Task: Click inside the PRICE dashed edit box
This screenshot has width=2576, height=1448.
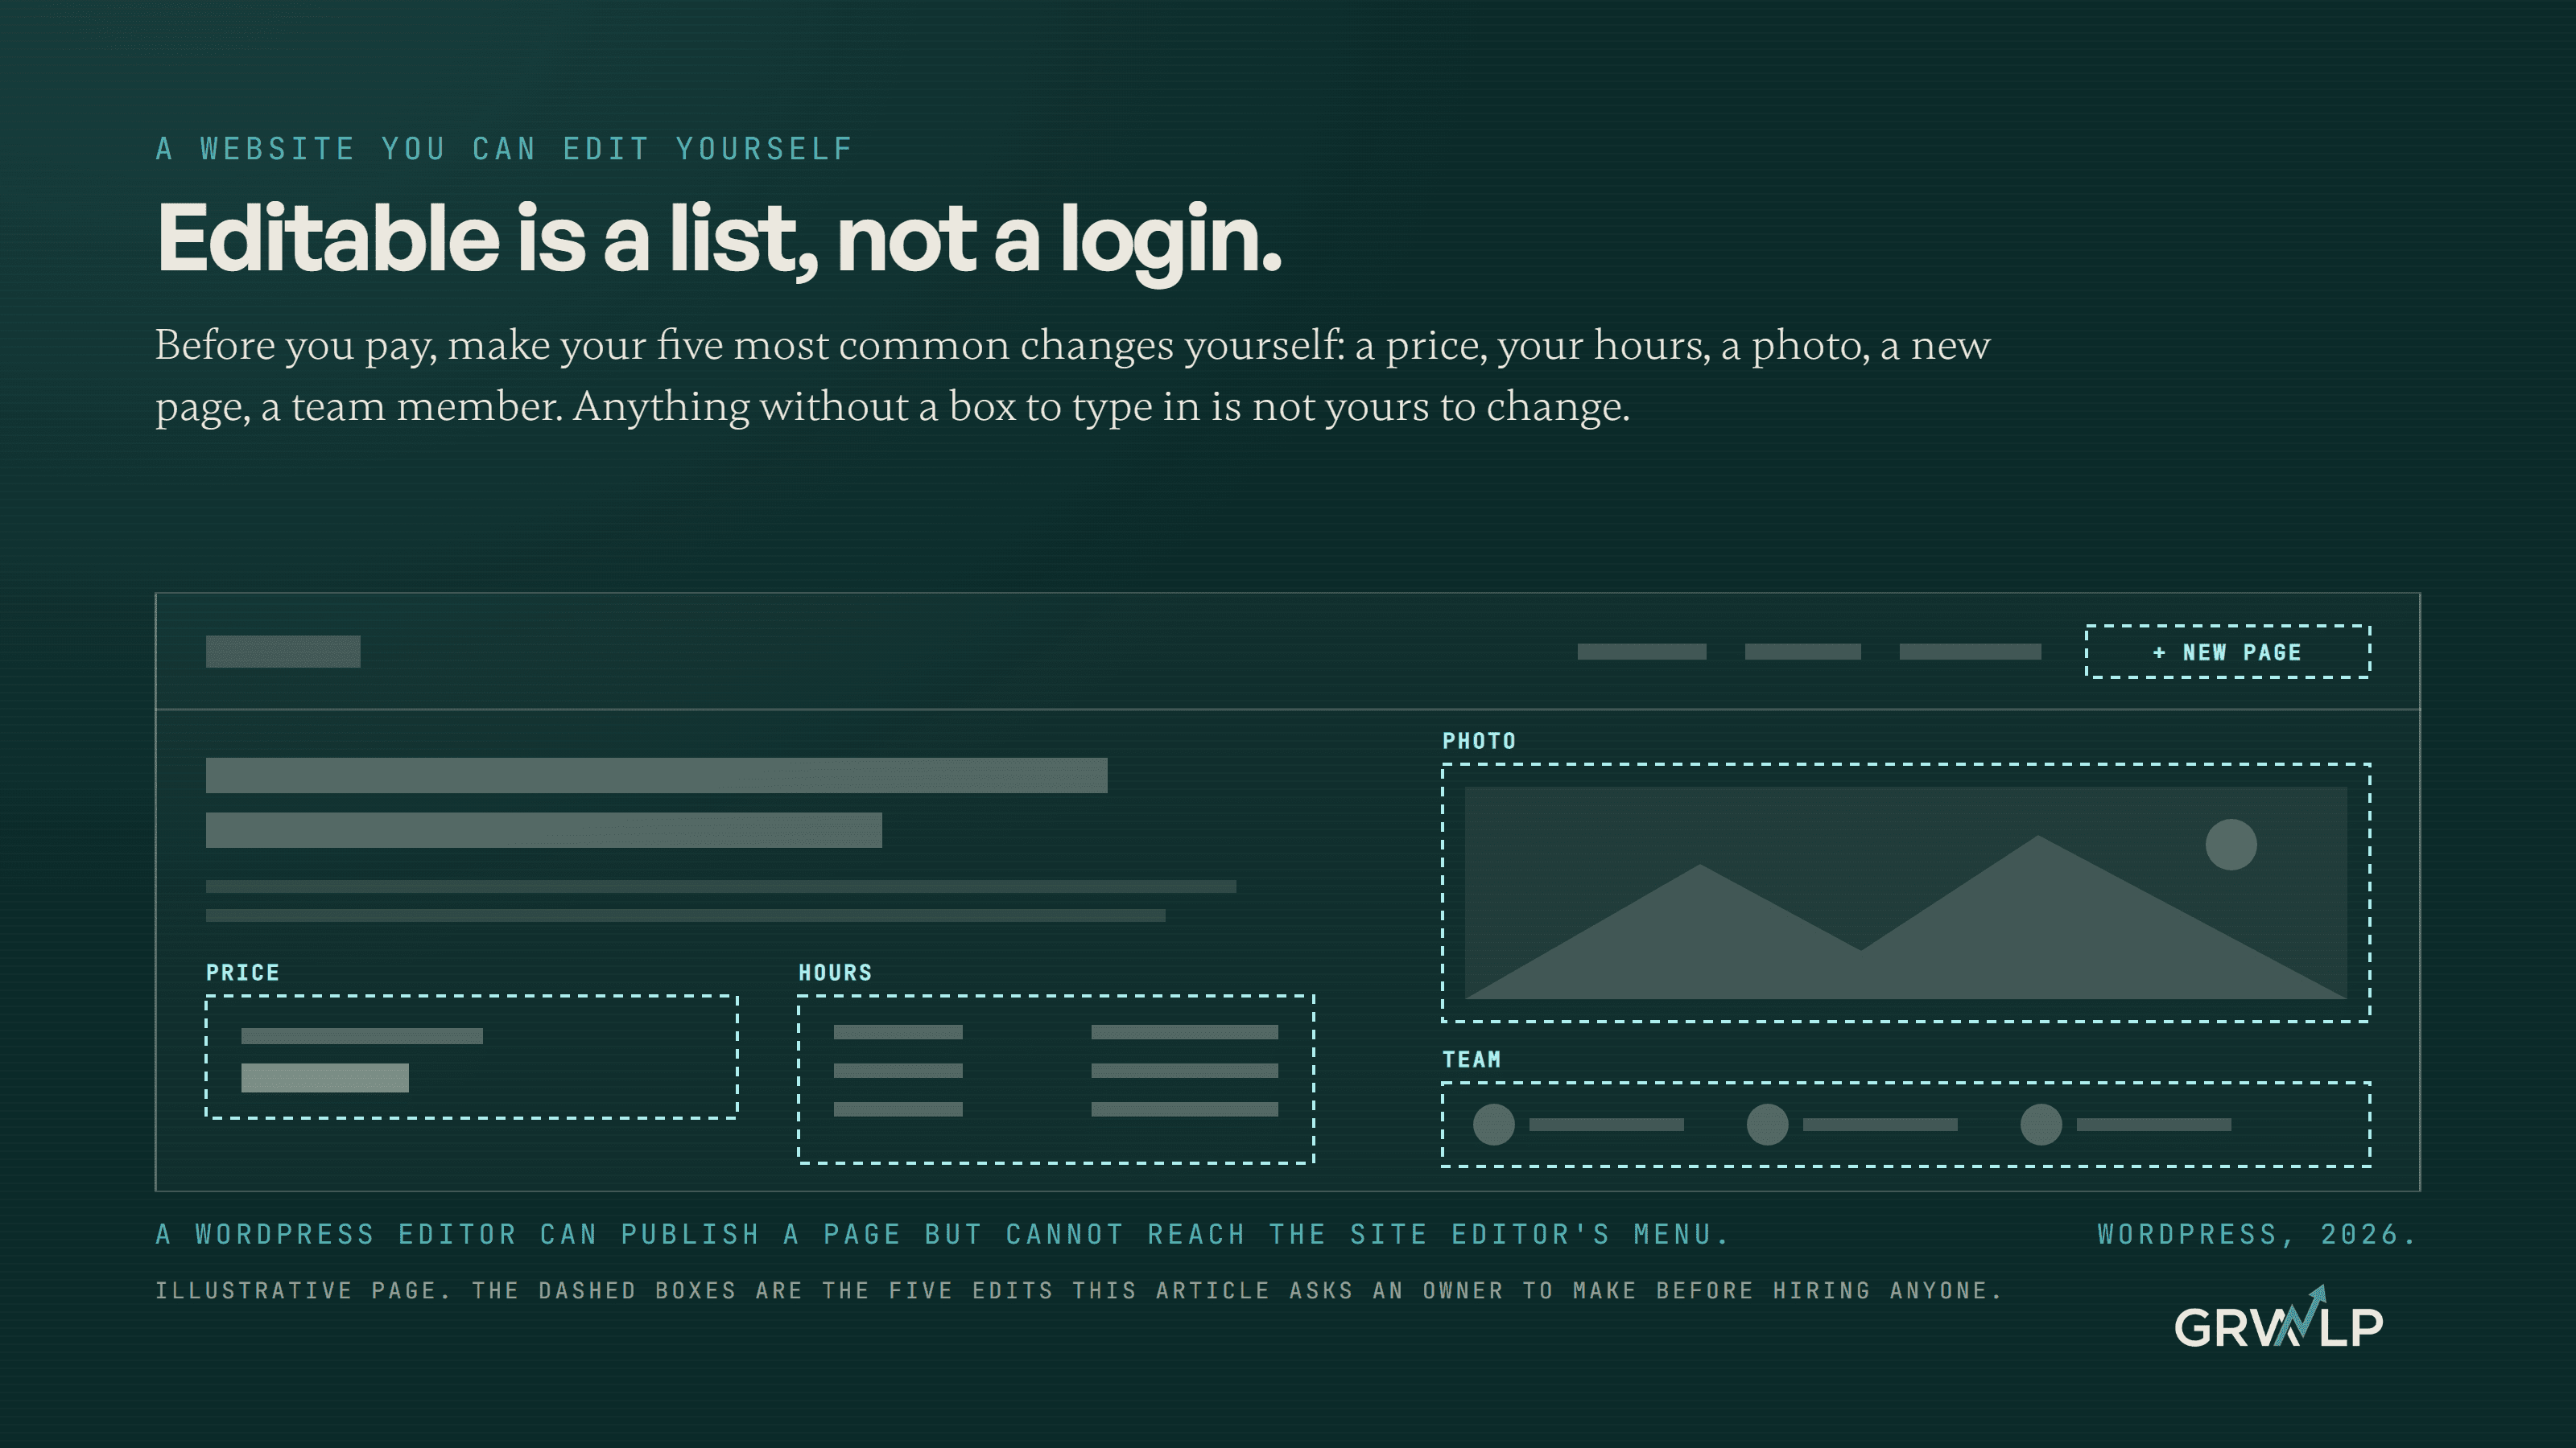Action: point(472,1057)
